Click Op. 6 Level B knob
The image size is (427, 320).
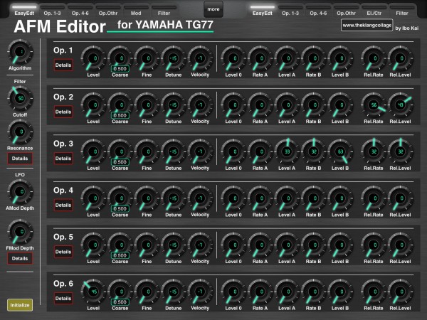[340, 292]
